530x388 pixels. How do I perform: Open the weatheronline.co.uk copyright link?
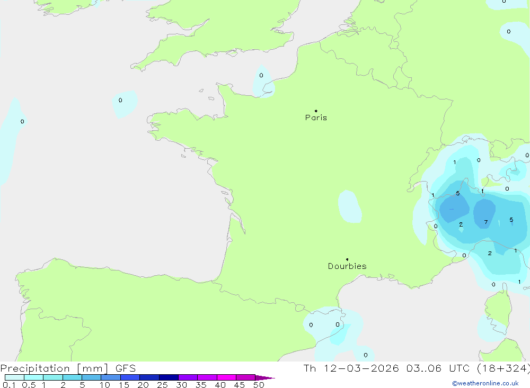[x=485, y=383]
